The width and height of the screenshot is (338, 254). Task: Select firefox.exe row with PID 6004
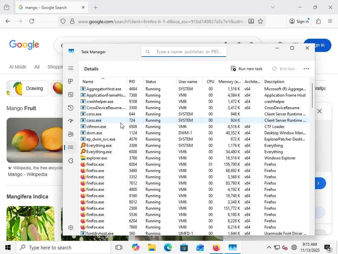194,164
